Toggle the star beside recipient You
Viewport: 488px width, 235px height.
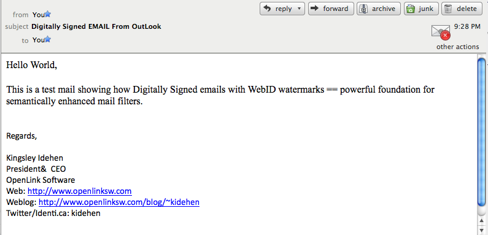(48, 39)
